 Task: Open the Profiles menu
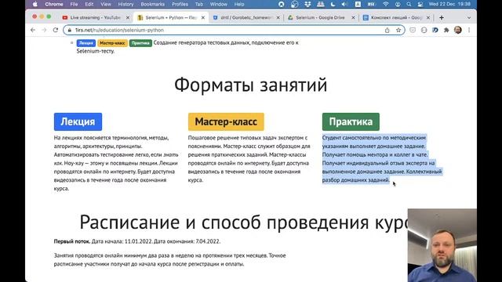[x=180, y=4]
